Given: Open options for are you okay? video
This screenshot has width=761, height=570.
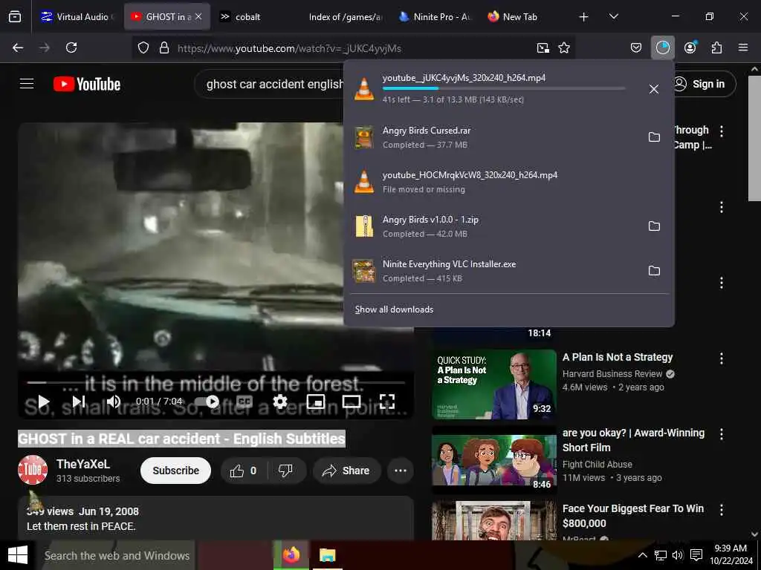Looking at the screenshot, I should tap(722, 434).
